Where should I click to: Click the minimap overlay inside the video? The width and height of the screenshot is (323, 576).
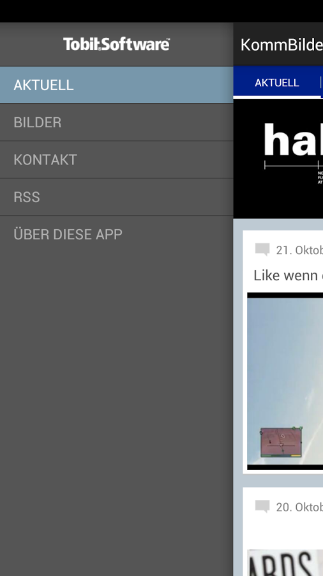282,442
